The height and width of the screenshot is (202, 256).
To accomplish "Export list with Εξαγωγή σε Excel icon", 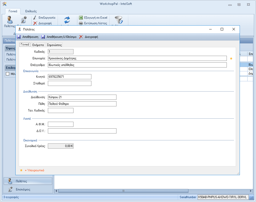I will coord(81,18).
